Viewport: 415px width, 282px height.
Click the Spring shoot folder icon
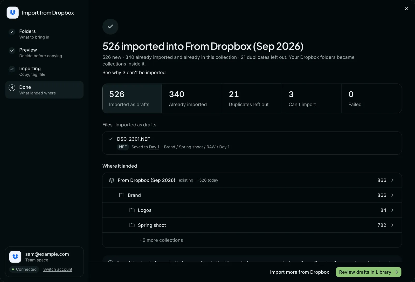[132, 225]
